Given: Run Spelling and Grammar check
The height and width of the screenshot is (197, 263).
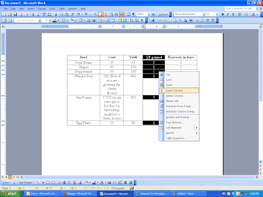Looking at the screenshot, I should click(44, 15).
